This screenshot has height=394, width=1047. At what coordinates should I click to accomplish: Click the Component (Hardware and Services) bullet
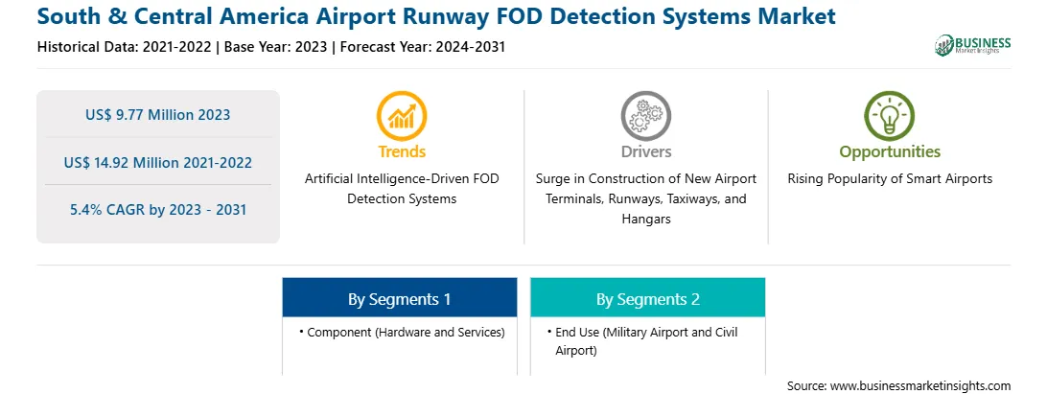[402, 332]
